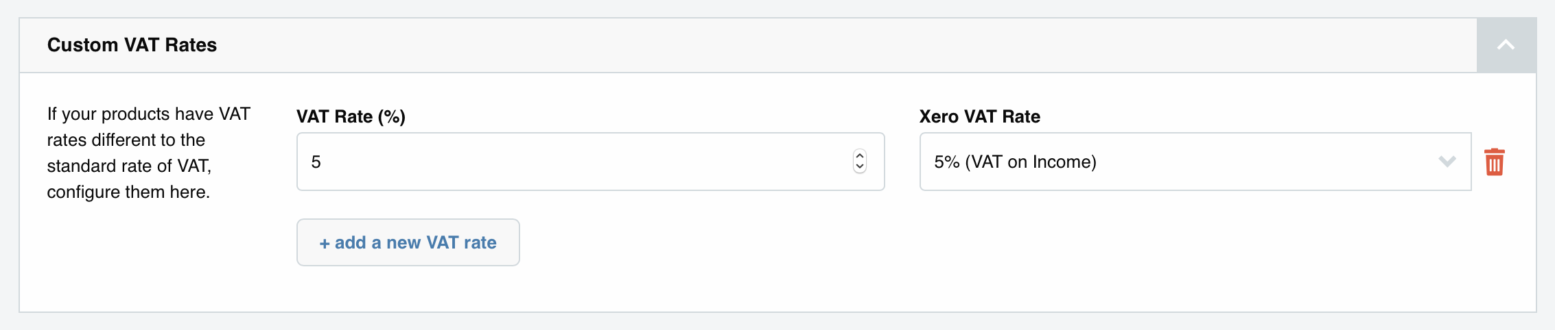Increase VAT rate with stepper up arrow
Viewport: 1555px width, 330px height.
(860, 155)
